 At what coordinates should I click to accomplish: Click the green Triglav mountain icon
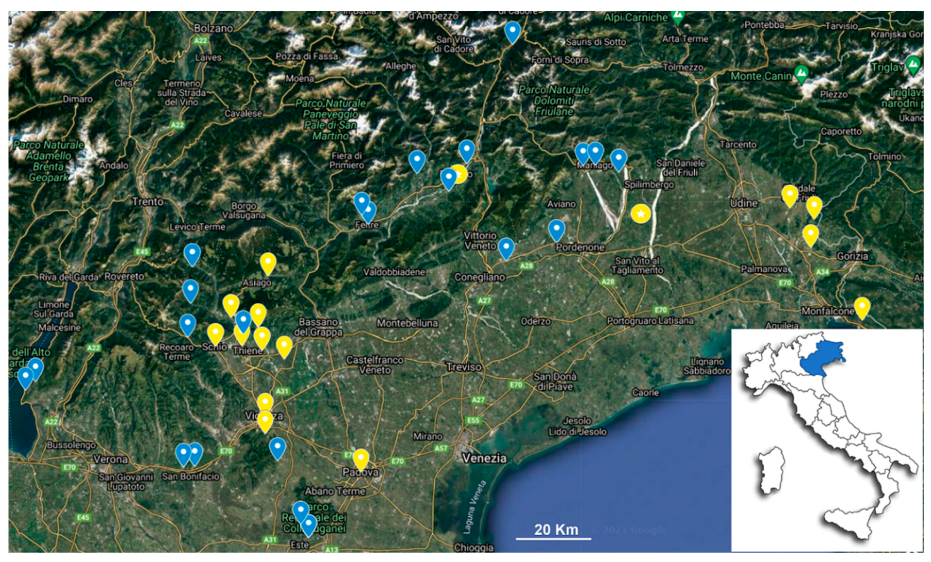point(913,64)
